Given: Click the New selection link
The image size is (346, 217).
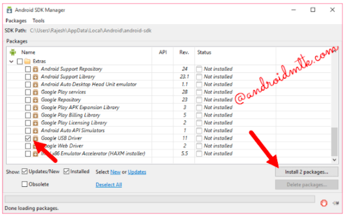Looking at the screenshot, I should (x=115, y=172).
